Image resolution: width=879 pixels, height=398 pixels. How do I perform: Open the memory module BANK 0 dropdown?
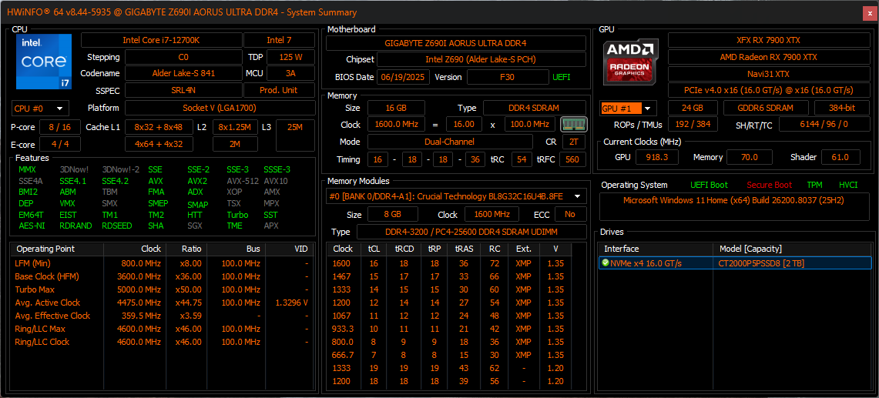[455, 196]
